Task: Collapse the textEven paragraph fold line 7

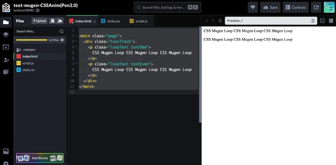Action: [x=76, y=64]
